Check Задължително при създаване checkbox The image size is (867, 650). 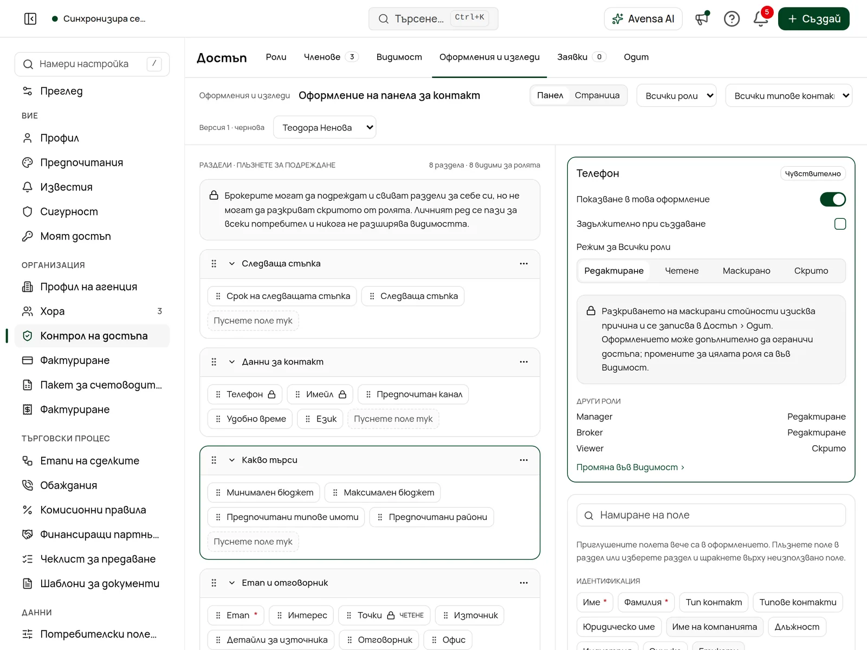[x=840, y=224]
